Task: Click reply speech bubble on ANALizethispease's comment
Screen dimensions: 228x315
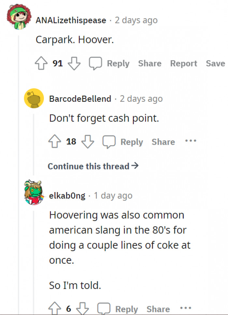Action: click(x=95, y=64)
